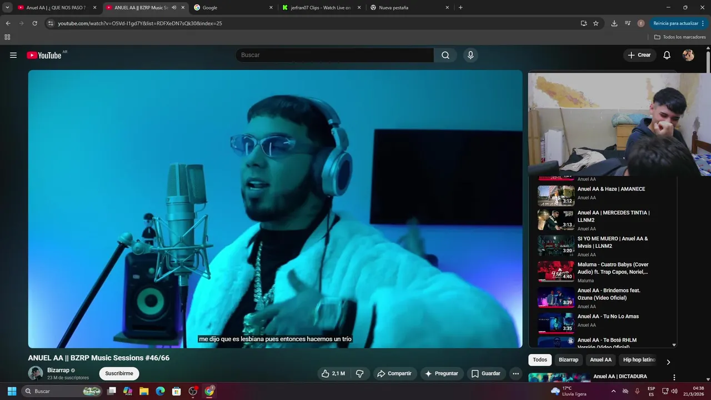
Task: Click the magnifier search button
Action: [445, 55]
